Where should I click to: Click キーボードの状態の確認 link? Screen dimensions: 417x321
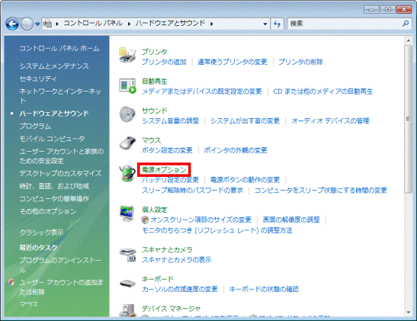coord(264,289)
